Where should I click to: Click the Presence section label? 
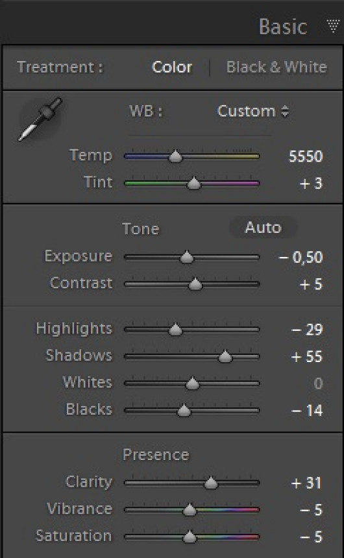156,455
